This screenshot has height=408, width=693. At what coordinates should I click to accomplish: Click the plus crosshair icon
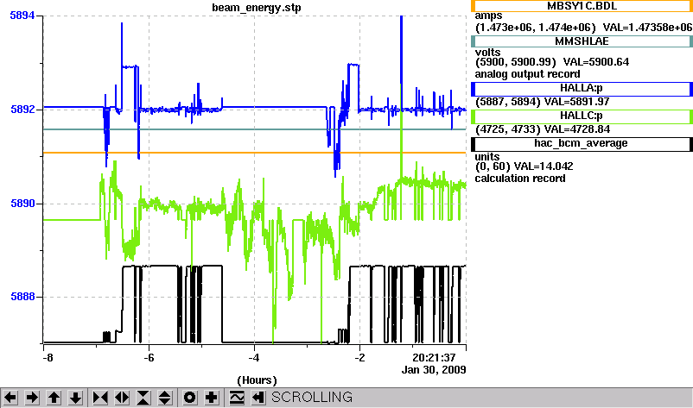tap(212, 398)
